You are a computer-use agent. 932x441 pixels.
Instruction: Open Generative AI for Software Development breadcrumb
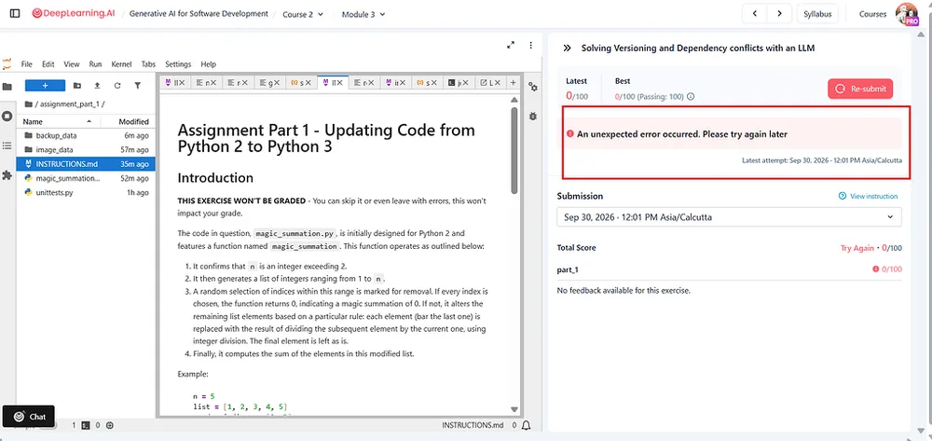(199, 14)
